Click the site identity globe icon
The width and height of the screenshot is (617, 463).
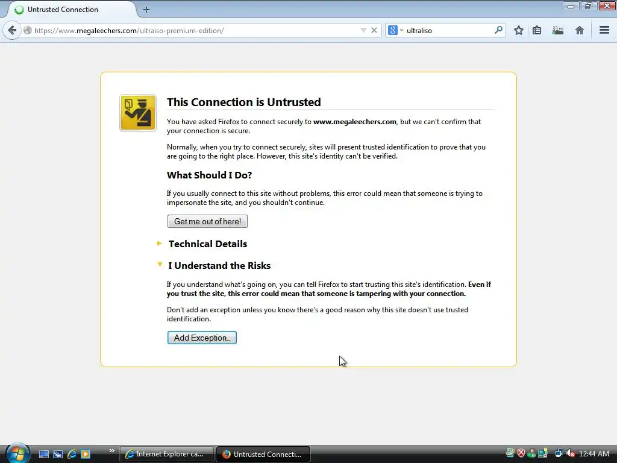tap(28, 30)
